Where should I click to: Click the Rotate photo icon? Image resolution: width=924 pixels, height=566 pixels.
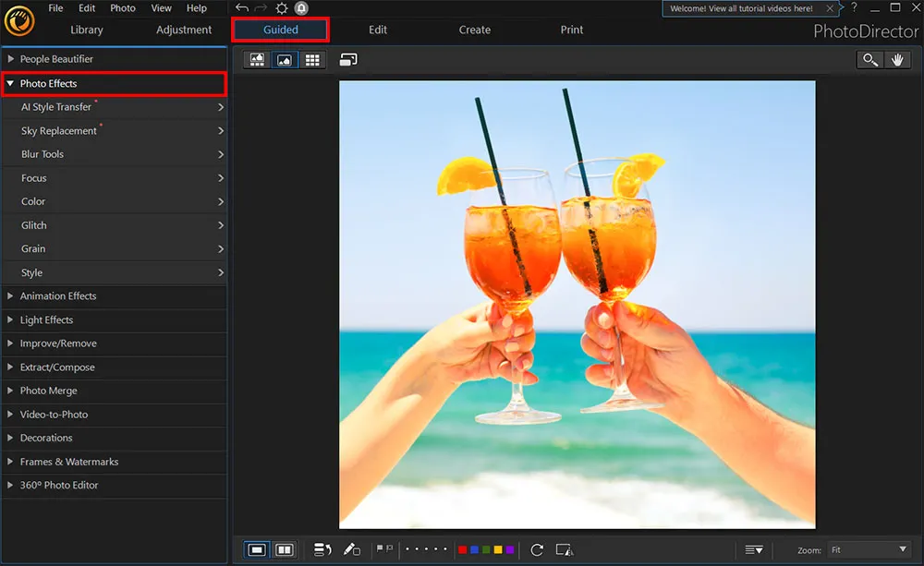click(x=536, y=549)
